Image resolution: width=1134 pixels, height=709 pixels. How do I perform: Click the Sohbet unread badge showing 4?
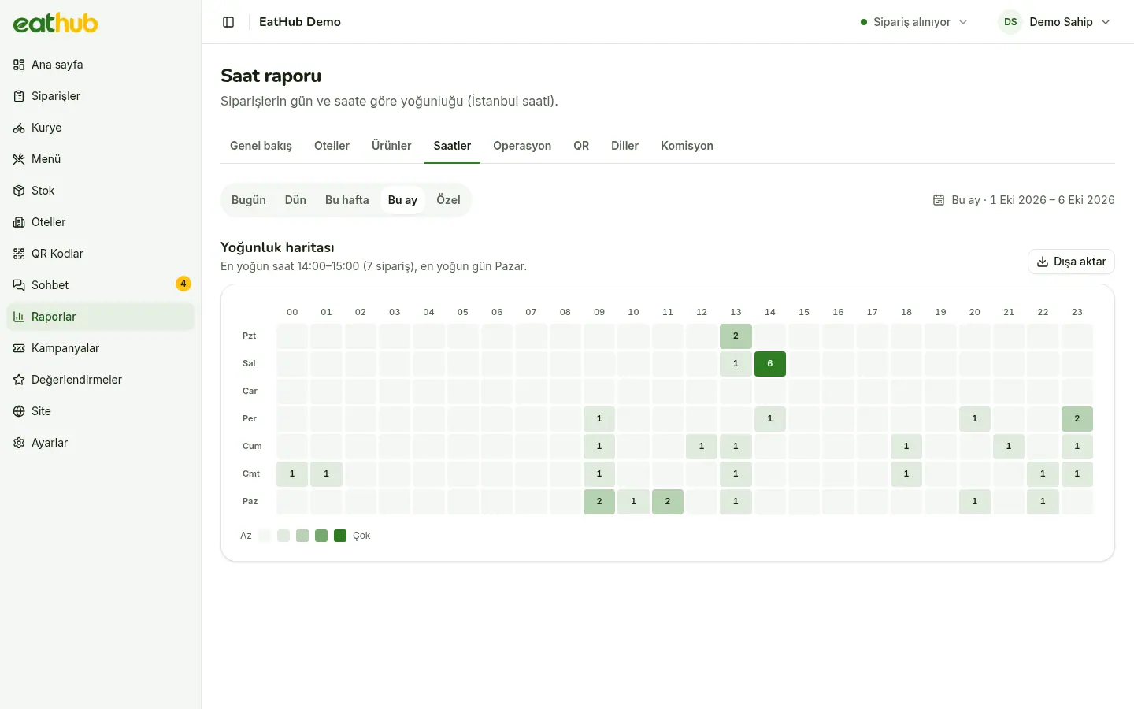[183, 284]
